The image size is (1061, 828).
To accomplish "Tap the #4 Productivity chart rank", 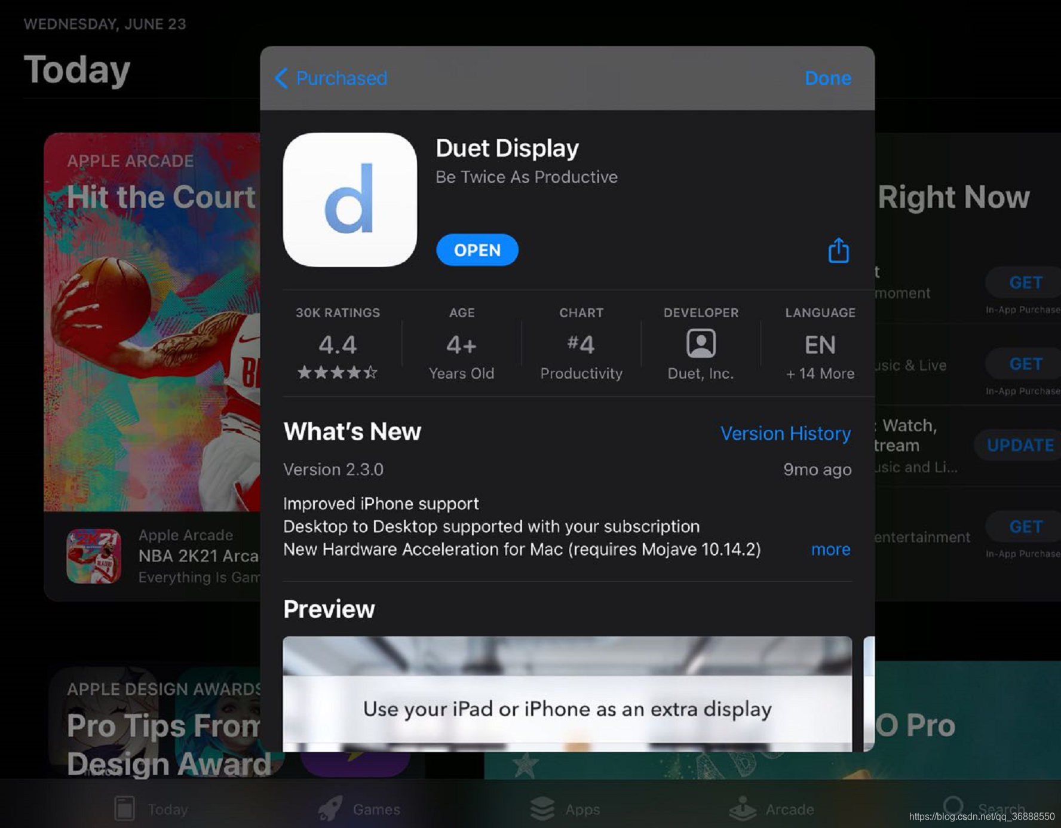I will (x=581, y=344).
